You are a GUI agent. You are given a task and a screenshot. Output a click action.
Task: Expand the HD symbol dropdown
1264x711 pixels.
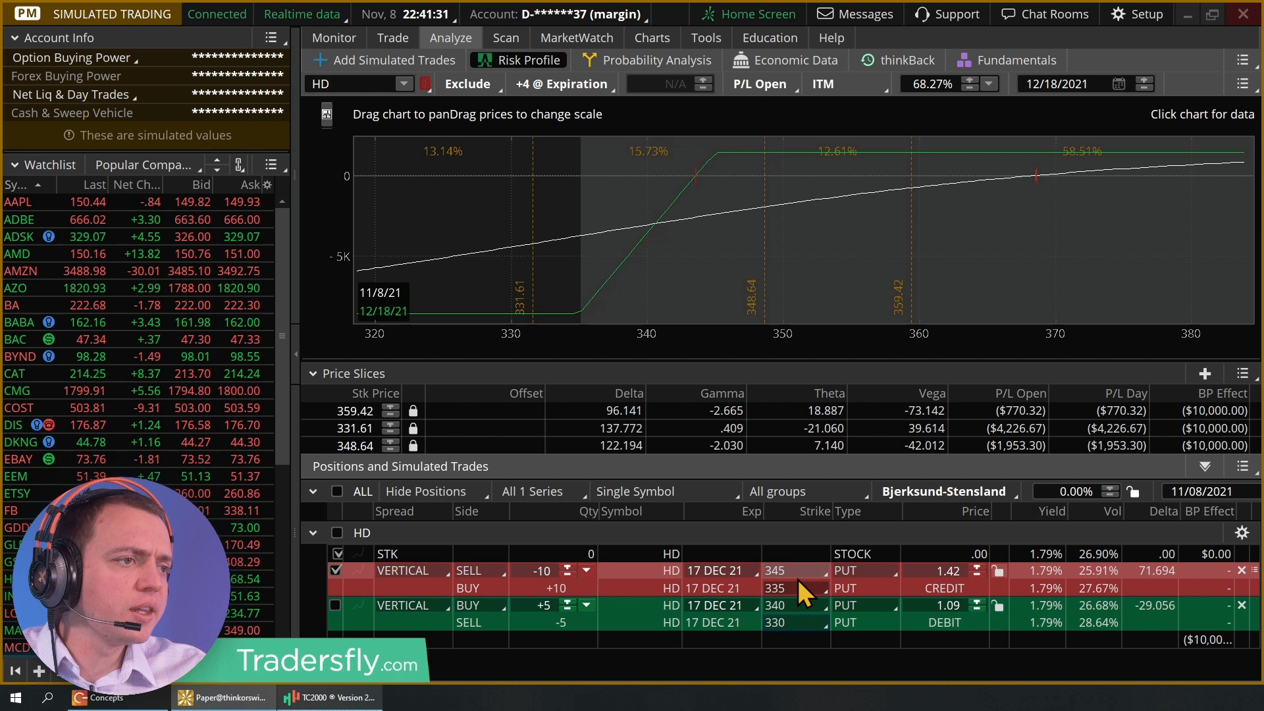pyautogui.click(x=404, y=84)
